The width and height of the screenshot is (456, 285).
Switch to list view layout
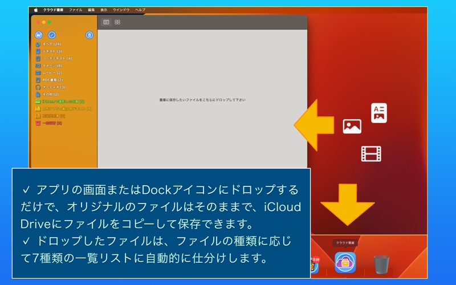point(106,22)
